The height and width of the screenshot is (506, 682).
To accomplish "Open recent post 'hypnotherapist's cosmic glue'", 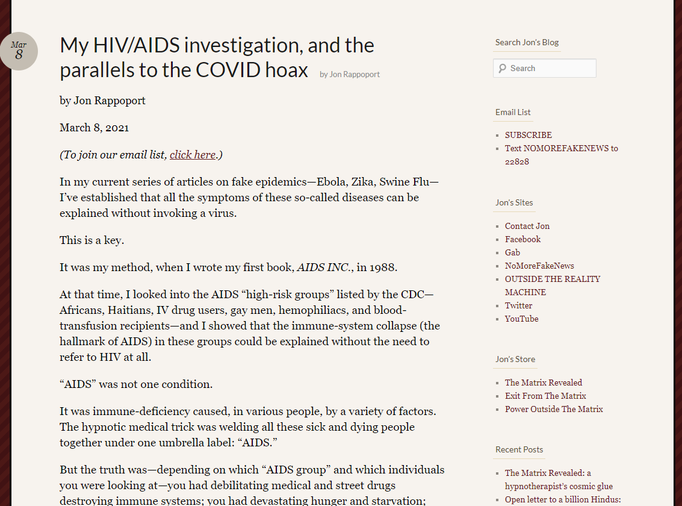I will [x=559, y=479].
